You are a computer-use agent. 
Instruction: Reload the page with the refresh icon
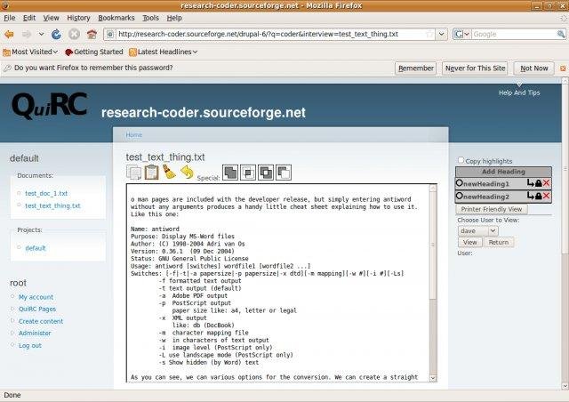click(x=56, y=35)
